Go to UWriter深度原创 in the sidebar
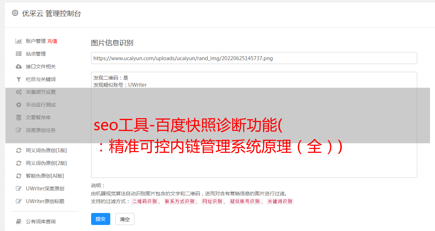This screenshot has width=435, height=231. [45, 189]
